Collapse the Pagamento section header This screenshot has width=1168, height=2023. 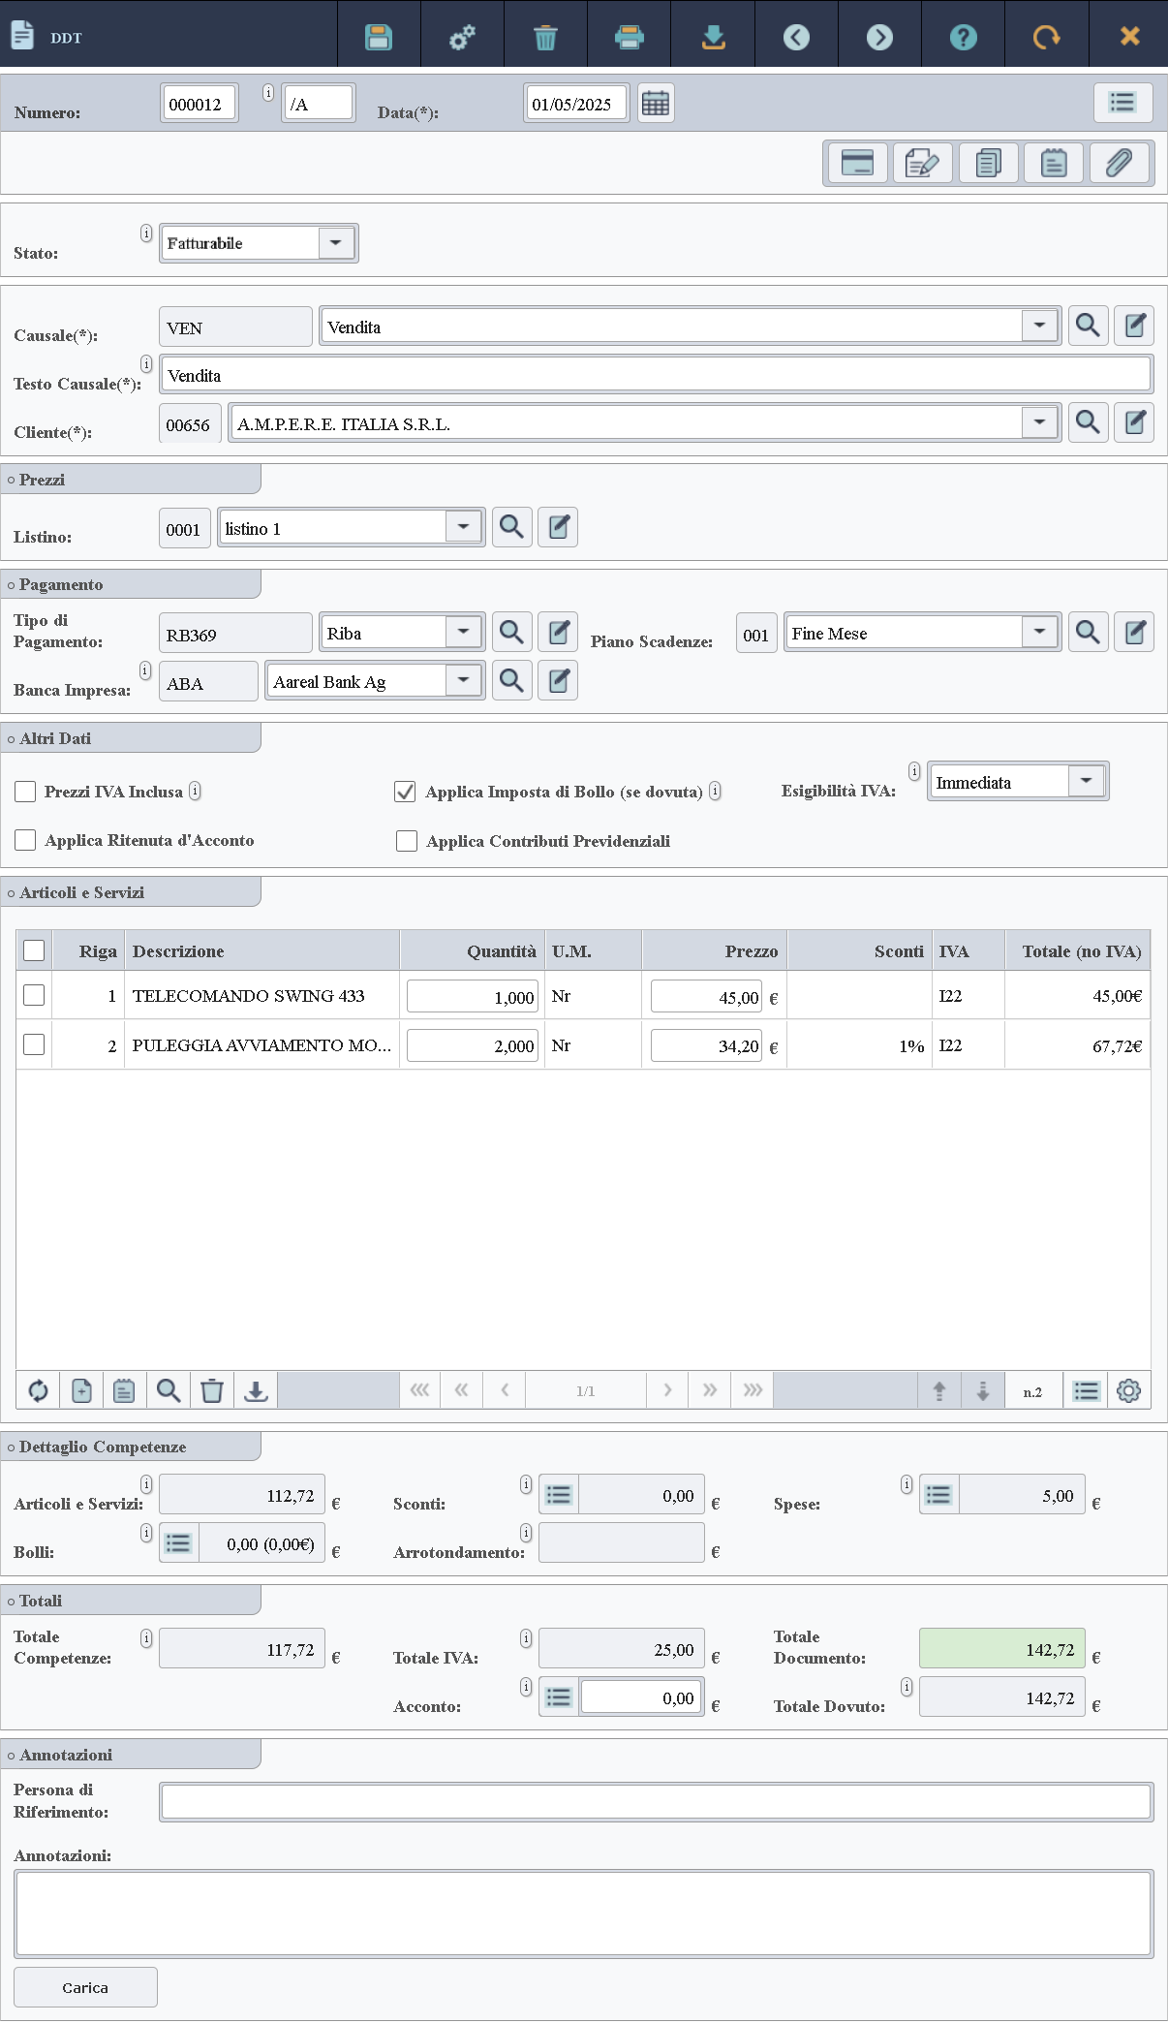(131, 584)
